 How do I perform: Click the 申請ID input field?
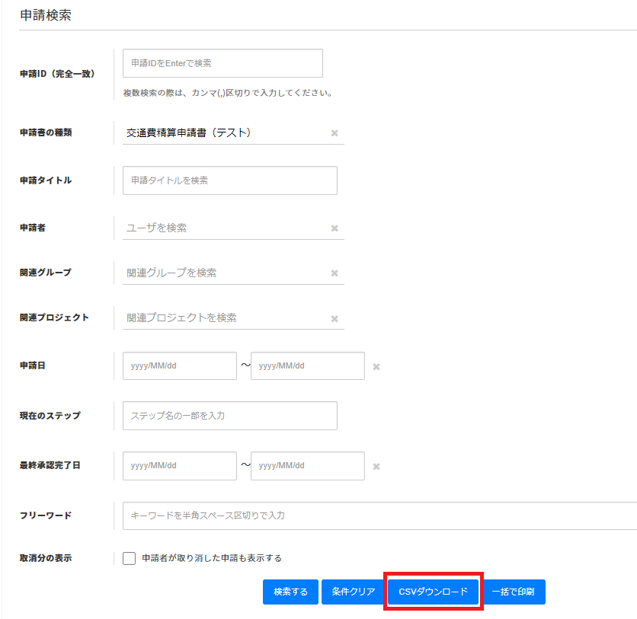[x=221, y=63]
